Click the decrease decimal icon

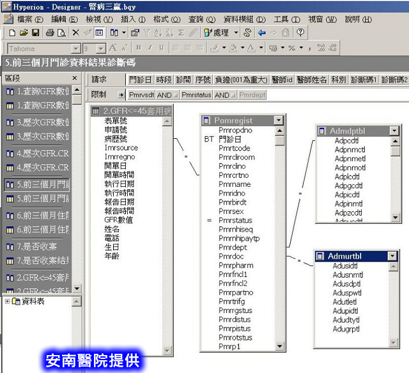[x=332, y=48]
